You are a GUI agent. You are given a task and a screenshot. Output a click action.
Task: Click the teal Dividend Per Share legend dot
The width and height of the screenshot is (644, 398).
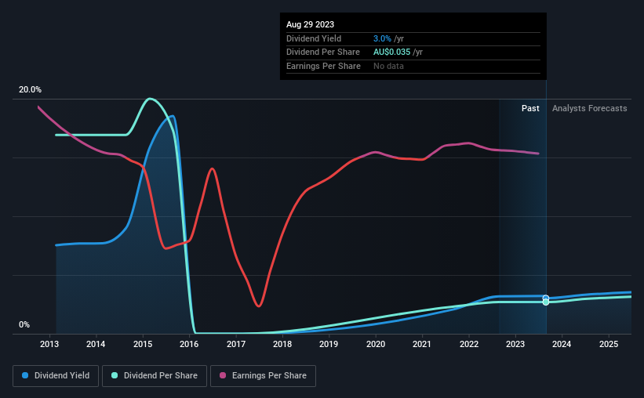(115, 375)
